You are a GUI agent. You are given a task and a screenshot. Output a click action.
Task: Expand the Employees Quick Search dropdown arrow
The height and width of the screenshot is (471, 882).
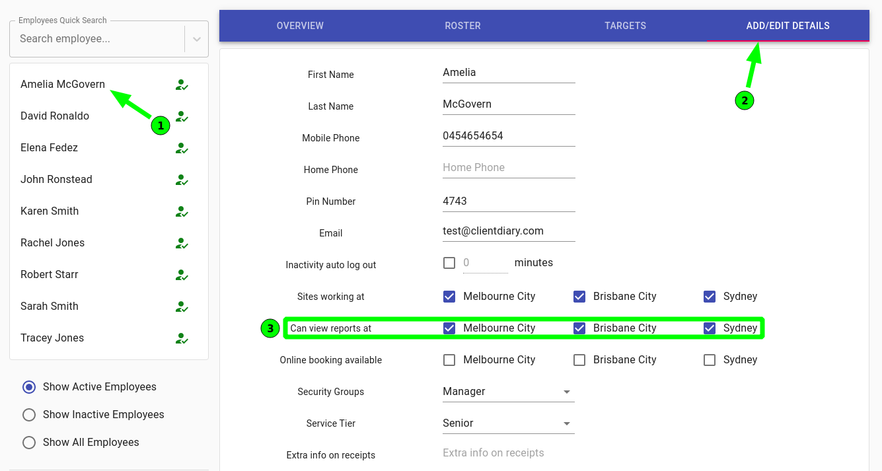point(196,39)
